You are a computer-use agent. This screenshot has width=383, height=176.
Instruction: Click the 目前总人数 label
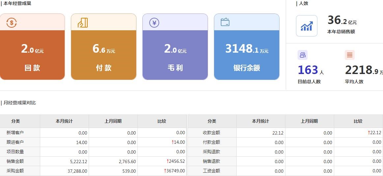coord(309,82)
